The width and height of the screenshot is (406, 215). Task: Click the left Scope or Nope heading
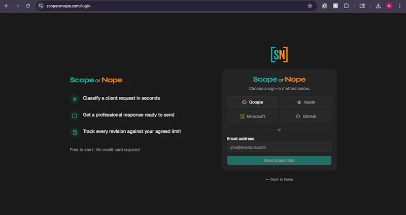tap(96, 80)
